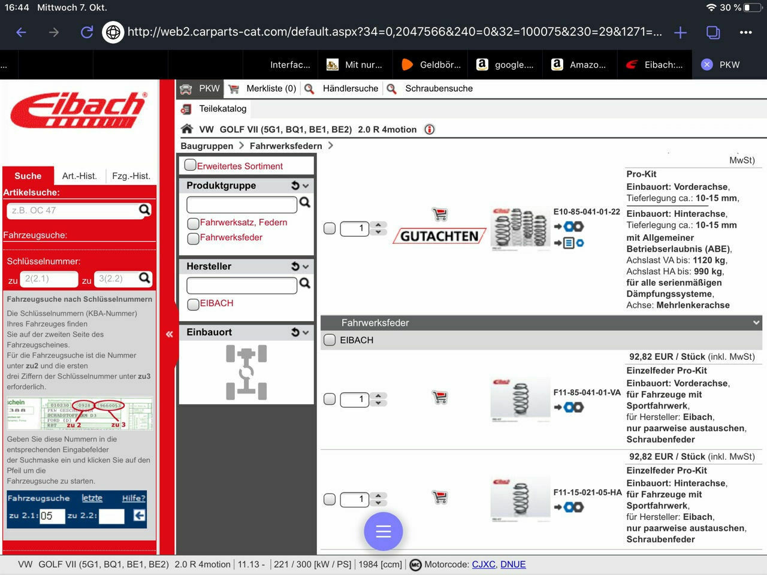Click the home icon beside VW GOLF VII
This screenshot has width=767, height=575.
pyautogui.click(x=187, y=129)
